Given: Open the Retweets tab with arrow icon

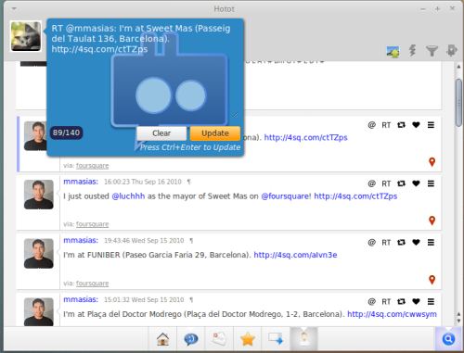Looking at the screenshot, I should (x=276, y=338).
